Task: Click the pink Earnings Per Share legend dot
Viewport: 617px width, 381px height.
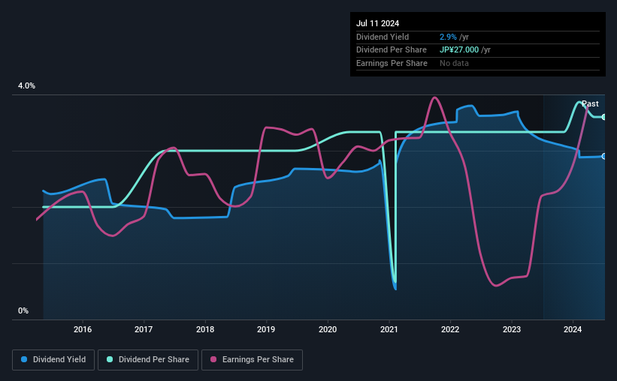Action: coord(213,359)
